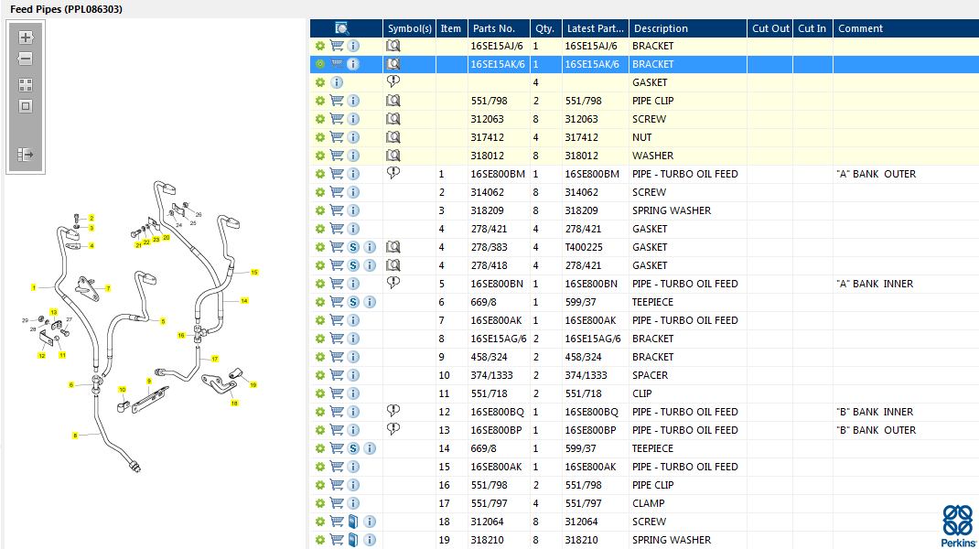Click gear icon for 16SE15AJ/6 BRACKET row
This screenshot has height=549, width=979.
[319, 46]
